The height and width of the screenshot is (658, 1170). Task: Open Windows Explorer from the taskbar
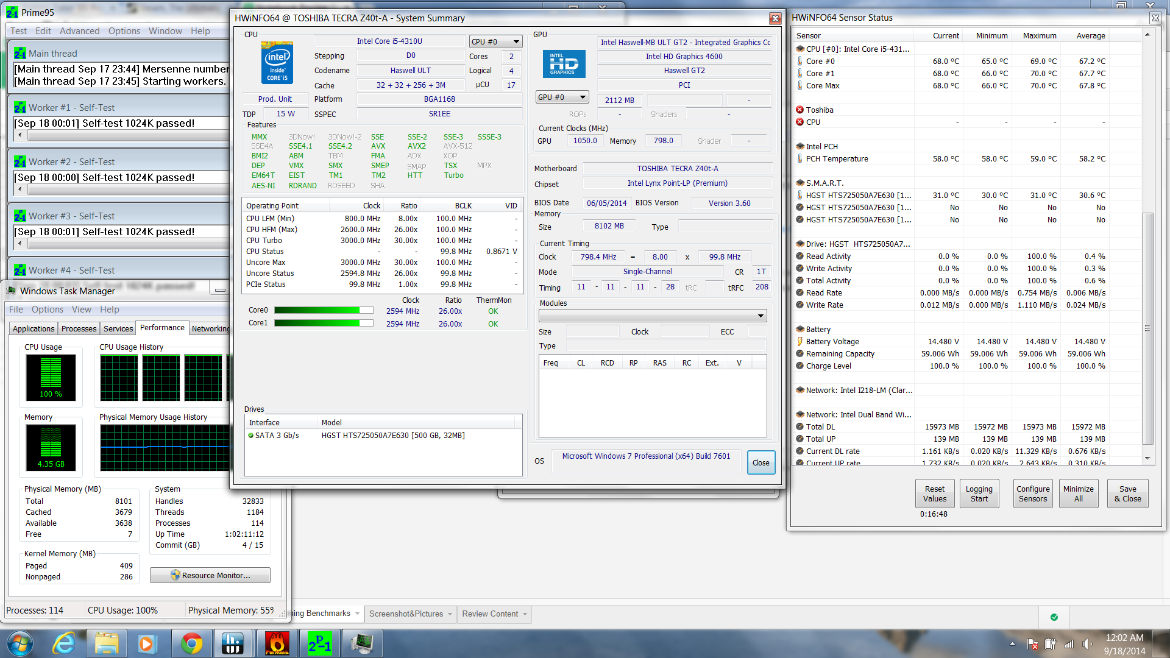tap(107, 643)
